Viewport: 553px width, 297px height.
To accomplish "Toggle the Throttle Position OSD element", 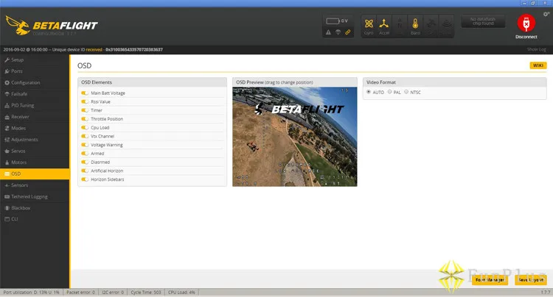I will 85,119.
